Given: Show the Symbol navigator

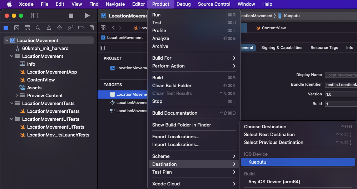Looking at the screenshot, I should 27,28.
